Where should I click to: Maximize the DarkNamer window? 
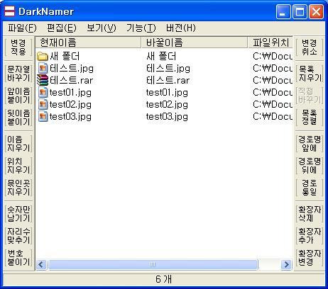(x=300, y=11)
